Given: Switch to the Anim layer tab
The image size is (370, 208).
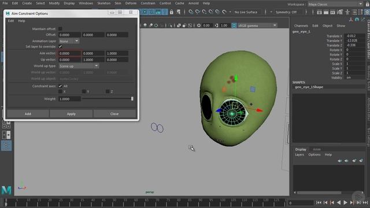Looking at the screenshot, I should coord(317,149).
